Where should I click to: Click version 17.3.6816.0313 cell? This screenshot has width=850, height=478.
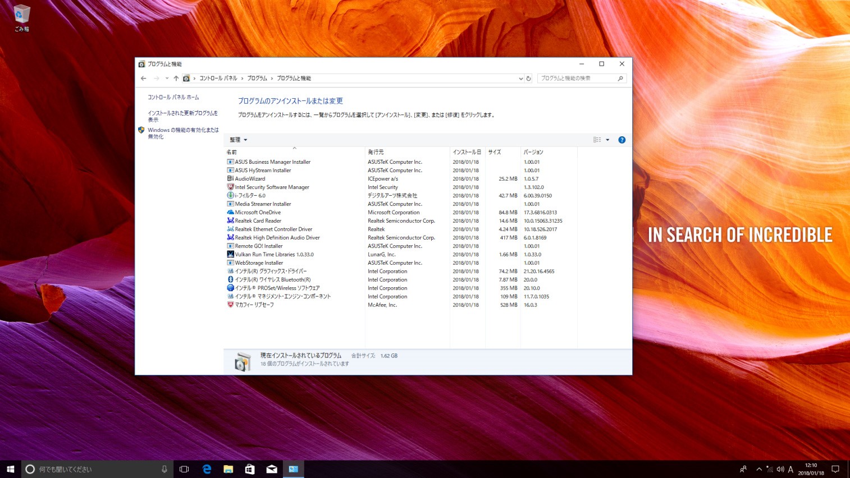tap(540, 213)
